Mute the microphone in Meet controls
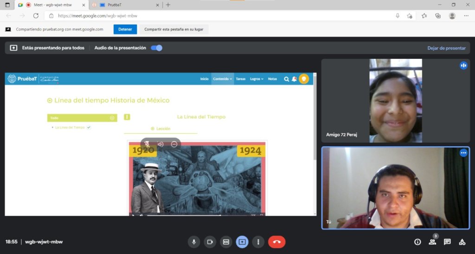The height and width of the screenshot is (254, 475). click(x=194, y=242)
